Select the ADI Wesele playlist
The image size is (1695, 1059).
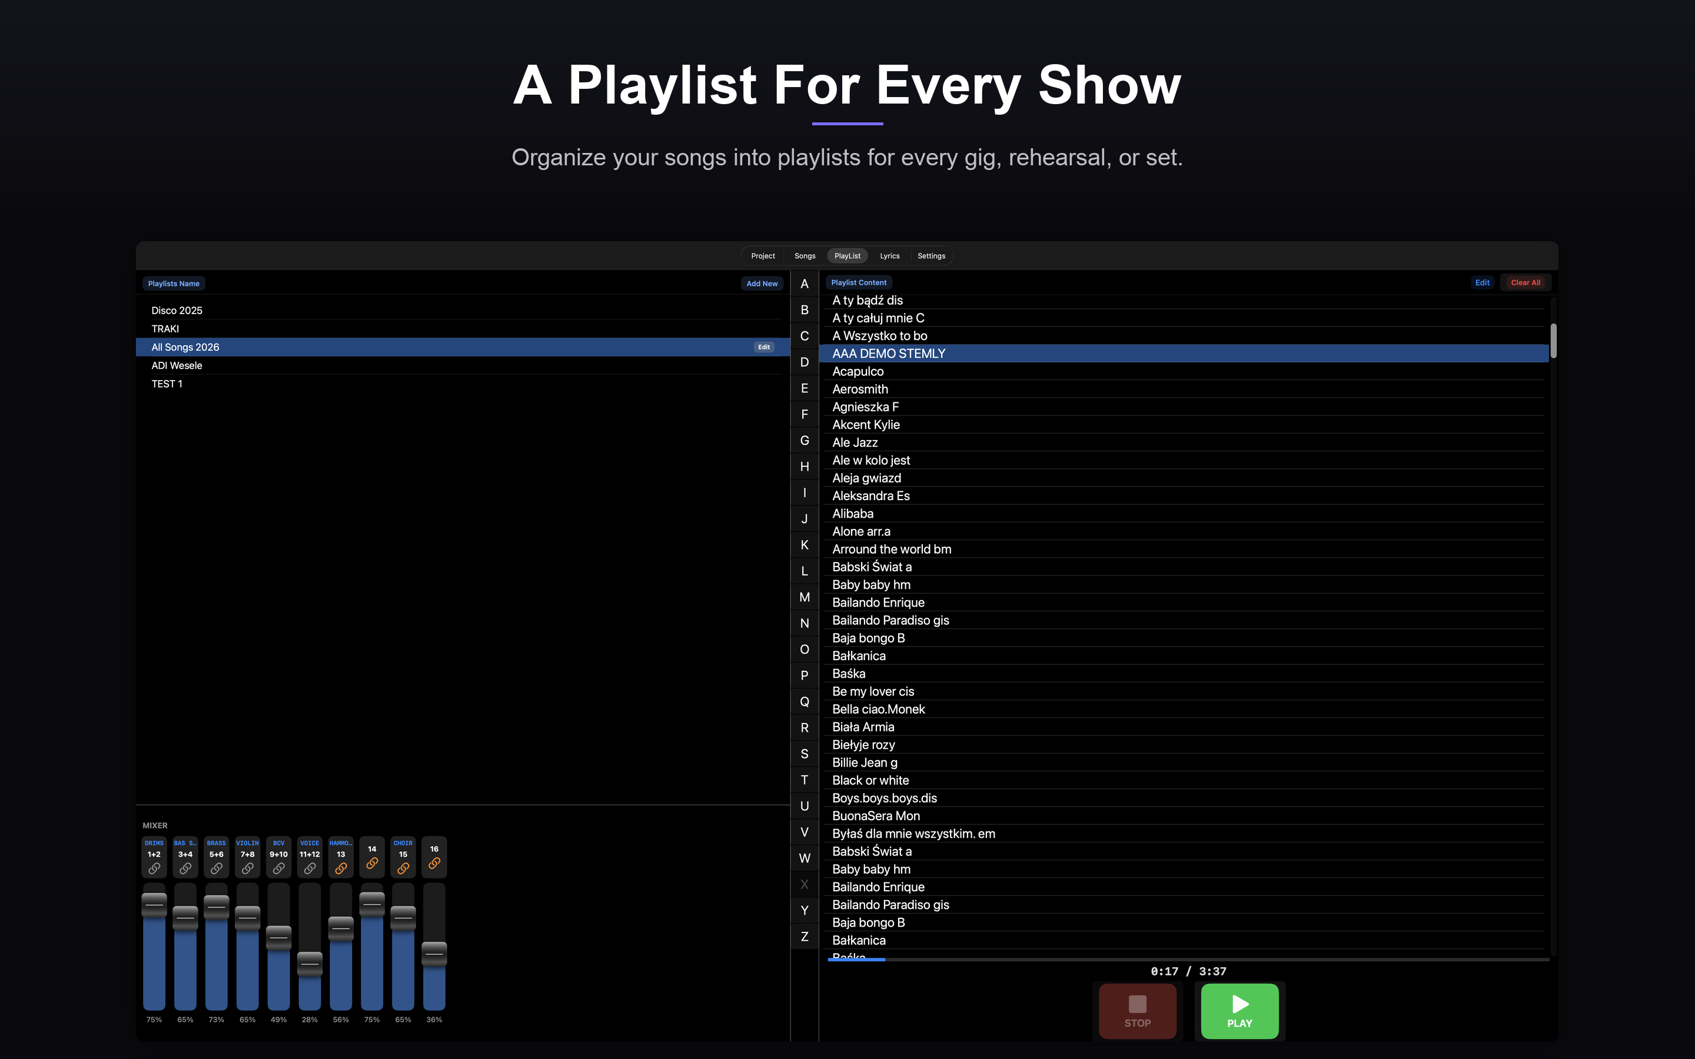[x=462, y=365]
